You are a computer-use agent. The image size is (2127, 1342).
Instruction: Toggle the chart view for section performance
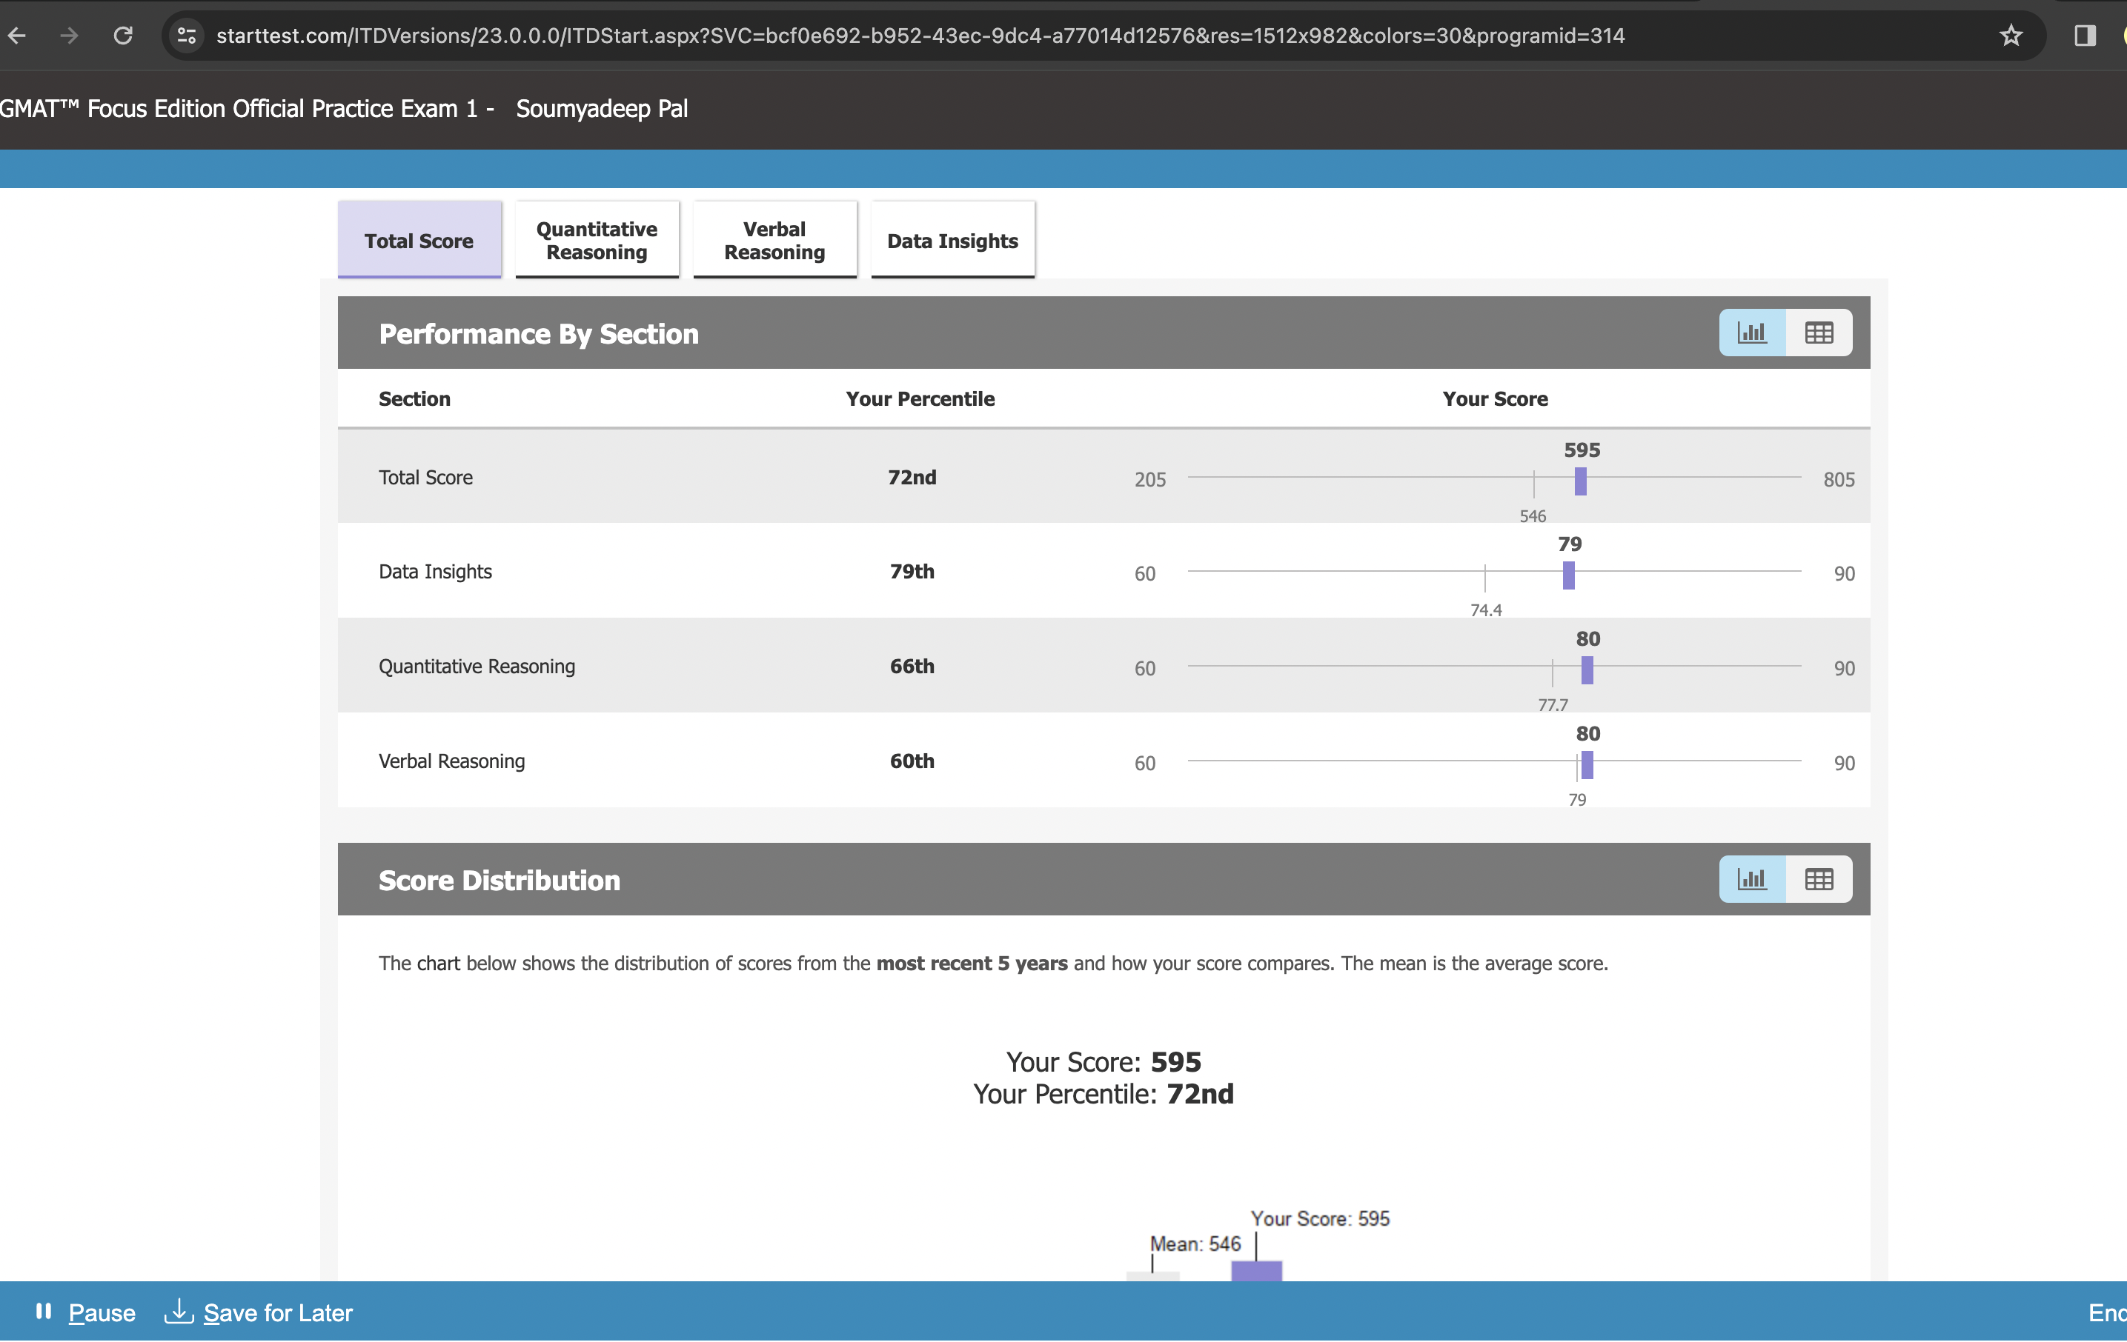click(x=1751, y=333)
